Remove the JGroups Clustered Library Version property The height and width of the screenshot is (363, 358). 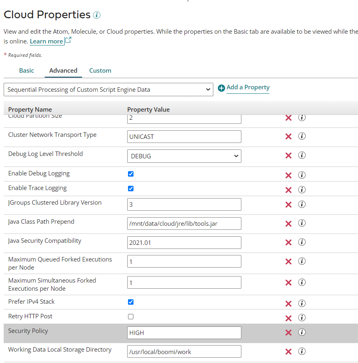(x=289, y=204)
